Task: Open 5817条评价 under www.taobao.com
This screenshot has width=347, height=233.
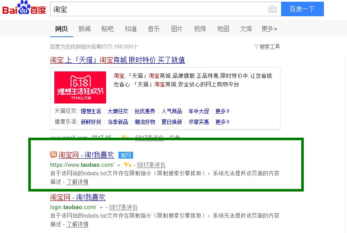Action: [151, 165]
